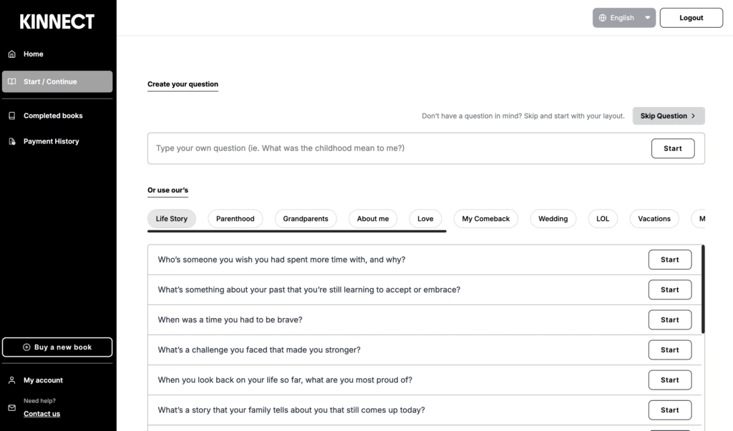
Task: Click the globe icon on the language selector
Action: point(602,17)
